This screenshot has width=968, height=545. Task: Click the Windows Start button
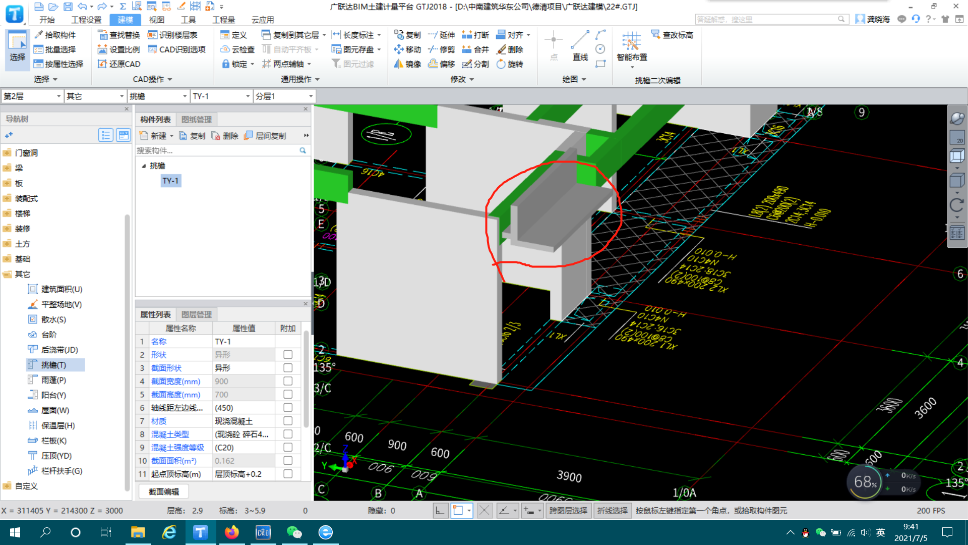point(15,532)
